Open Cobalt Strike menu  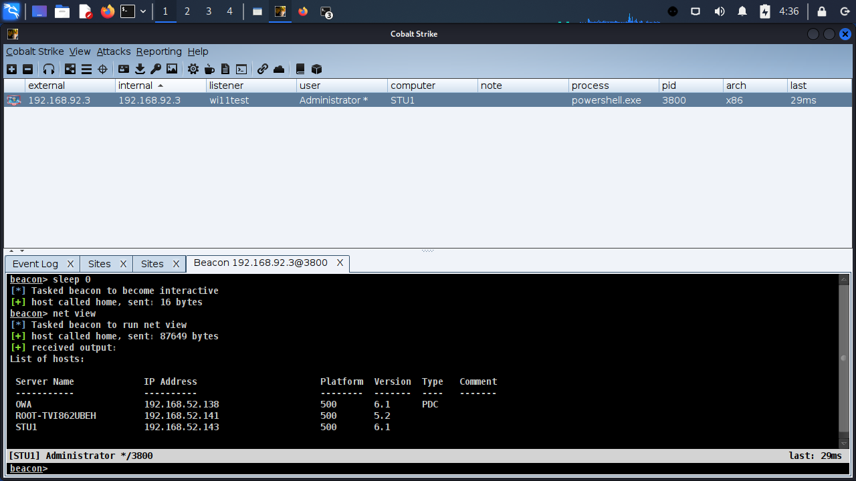(x=35, y=51)
